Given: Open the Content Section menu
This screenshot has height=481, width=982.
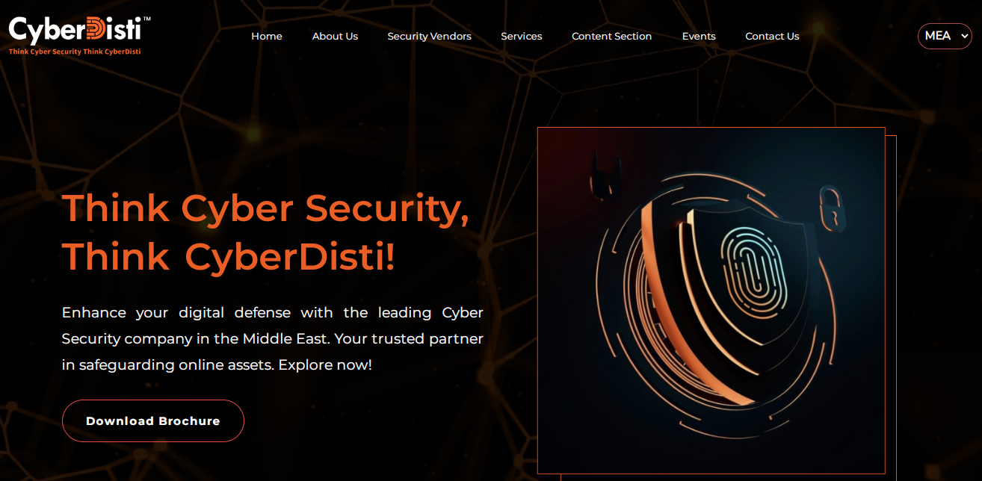Looking at the screenshot, I should tap(611, 36).
